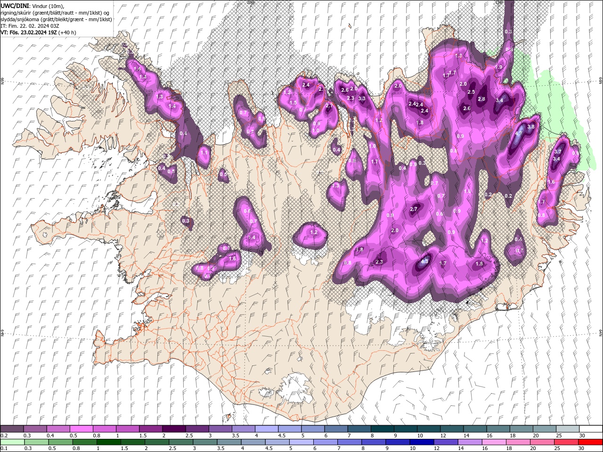Viewport: 603px width, 452px height.
Task: Click the 2.8 precipitation value on the map
Action: pos(481,99)
